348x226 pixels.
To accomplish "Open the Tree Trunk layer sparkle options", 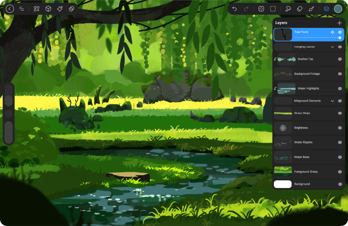I will (332, 32).
